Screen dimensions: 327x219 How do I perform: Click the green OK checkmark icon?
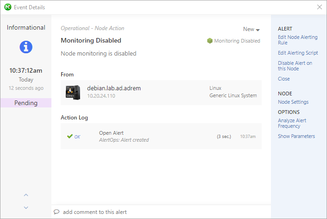pyautogui.click(x=70, y=136)
